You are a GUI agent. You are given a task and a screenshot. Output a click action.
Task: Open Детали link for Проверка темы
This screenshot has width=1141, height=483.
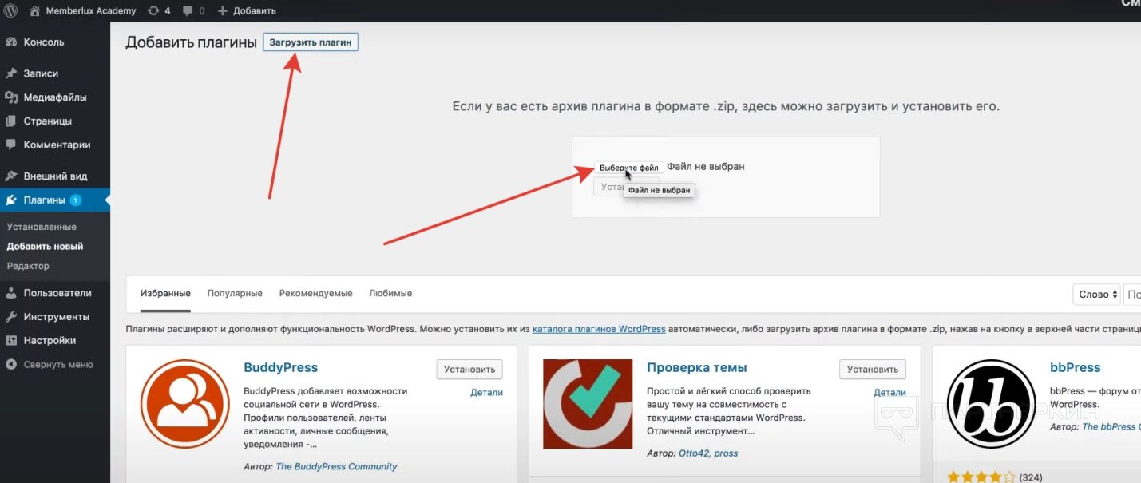(889, 392)
